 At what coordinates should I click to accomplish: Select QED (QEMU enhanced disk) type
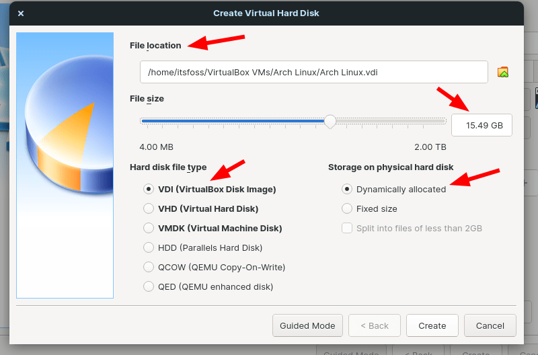[x=149, y=287]
